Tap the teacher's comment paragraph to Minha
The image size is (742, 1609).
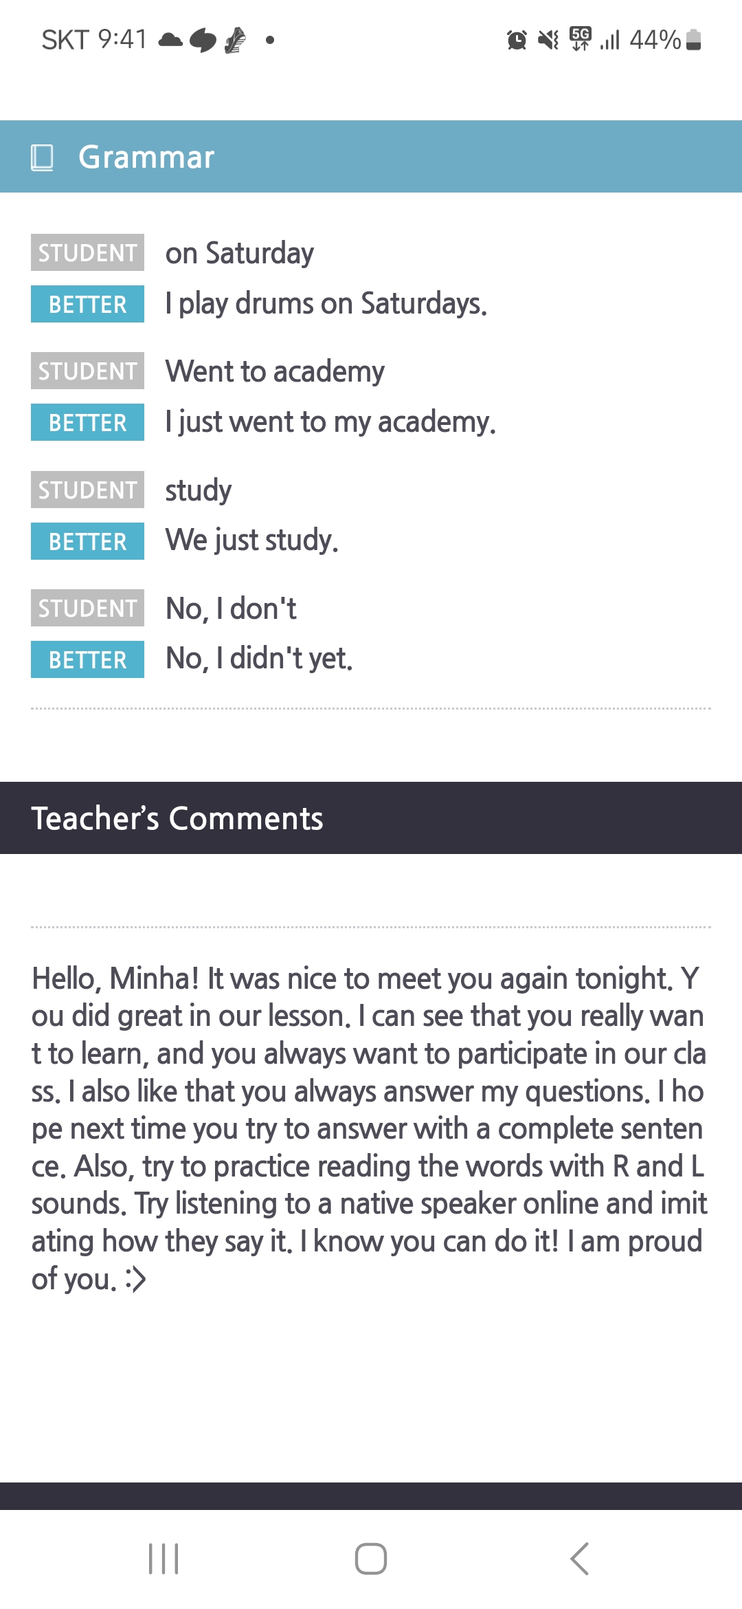tap(370, 1128)
